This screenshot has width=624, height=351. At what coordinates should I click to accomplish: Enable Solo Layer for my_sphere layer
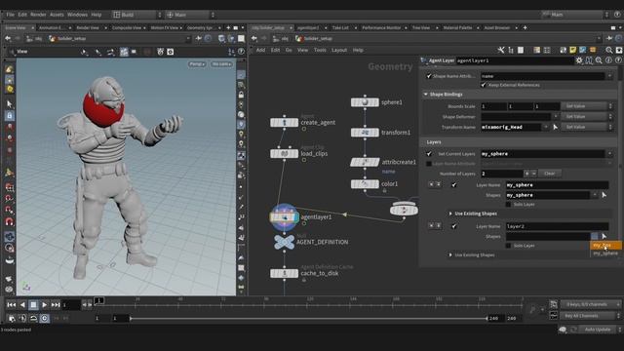tap(508, 204)
